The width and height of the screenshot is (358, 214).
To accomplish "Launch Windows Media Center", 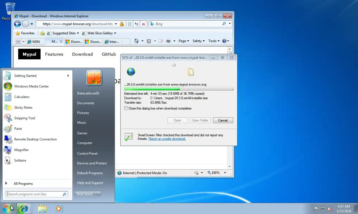I will pos(37,86).
